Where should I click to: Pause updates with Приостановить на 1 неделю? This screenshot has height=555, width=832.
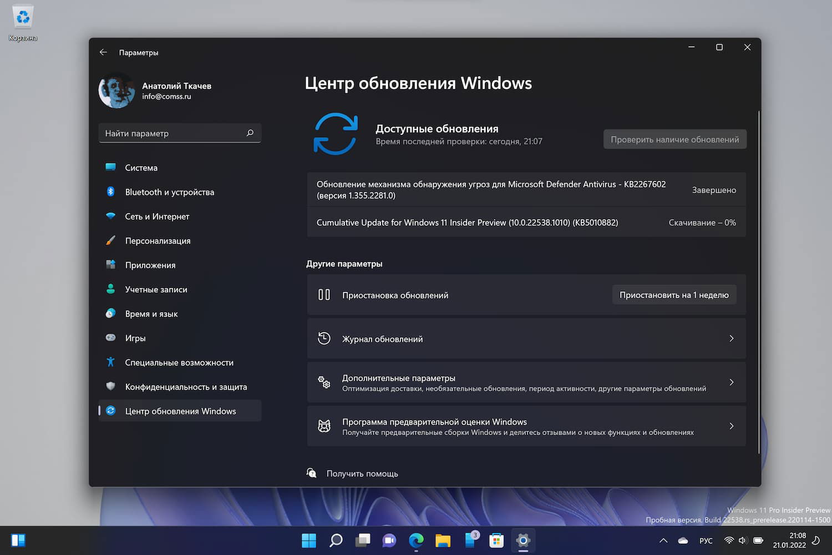click(673, 294)
